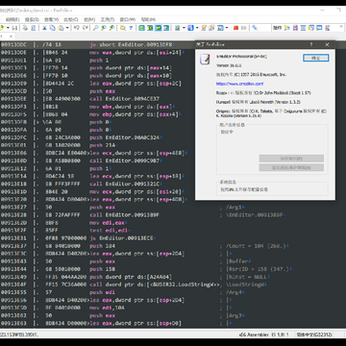346x346 pixels.
Task: Close the document tab with its x
Action: [x=11, y=37]
